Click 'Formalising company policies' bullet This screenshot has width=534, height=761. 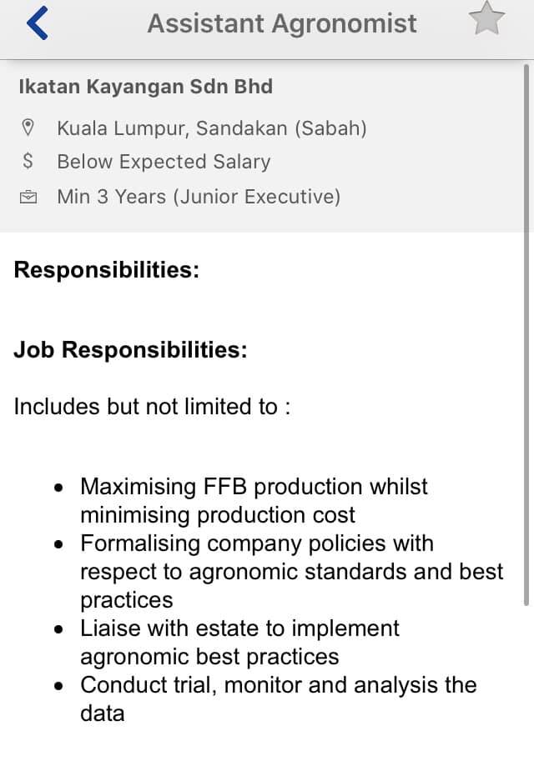coord(291,571)
